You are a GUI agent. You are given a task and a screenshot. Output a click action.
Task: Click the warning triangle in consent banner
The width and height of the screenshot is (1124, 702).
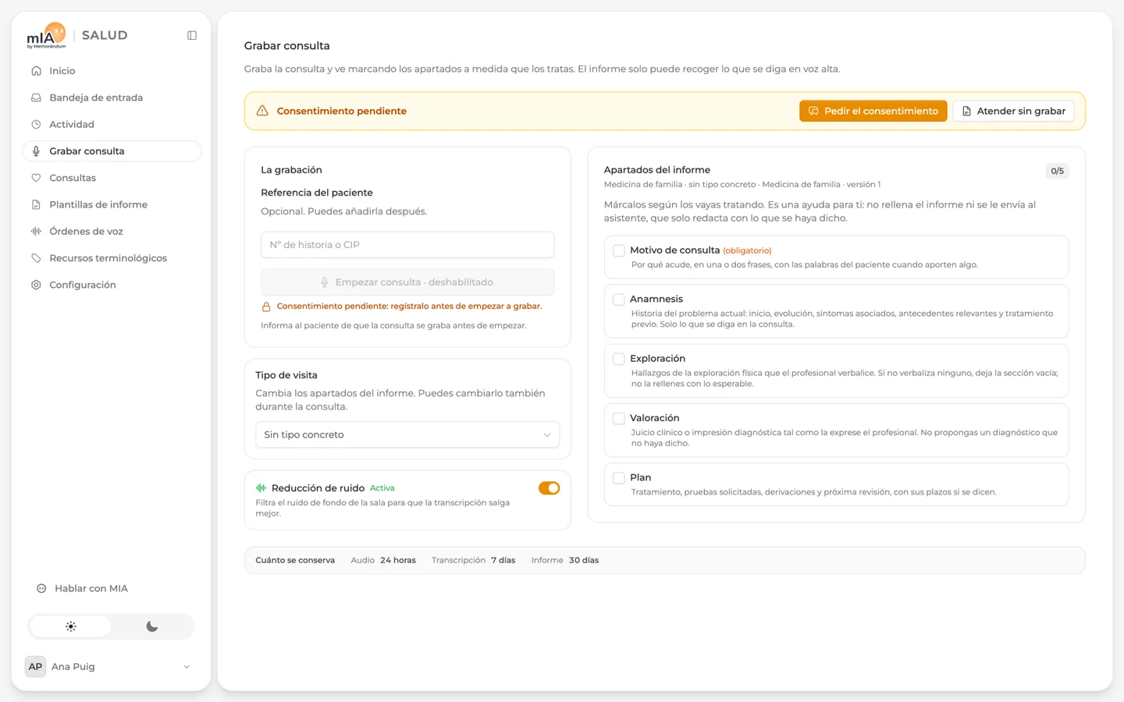[x=262, y=111]
